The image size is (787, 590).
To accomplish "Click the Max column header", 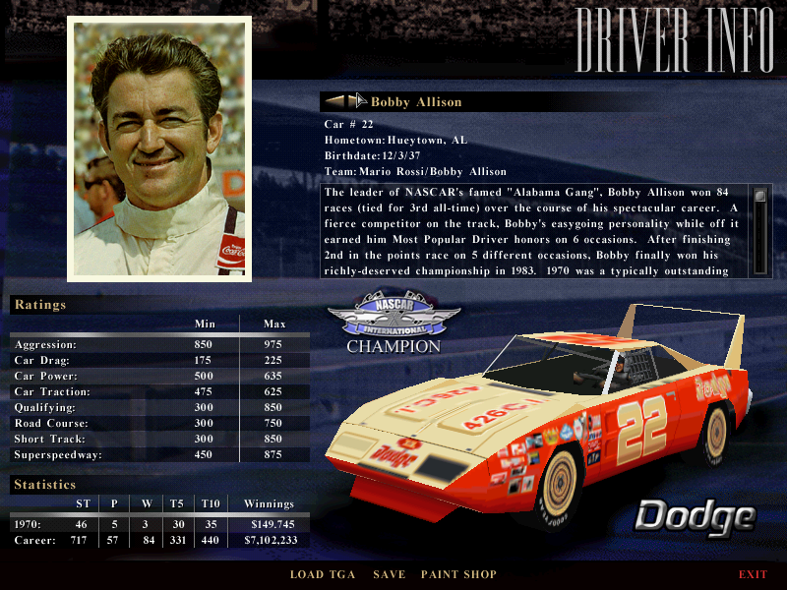I will point(274,324).
